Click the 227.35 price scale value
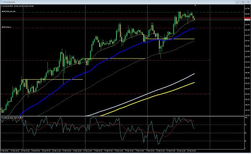Screen dimensions: 251x154 coord(247,8)
